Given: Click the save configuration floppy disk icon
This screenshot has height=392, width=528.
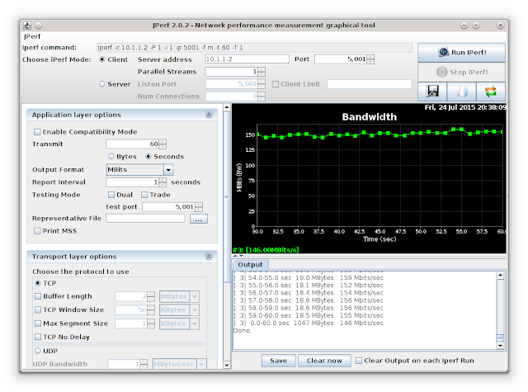Looking at the screenshot, I should coord(432,92).
